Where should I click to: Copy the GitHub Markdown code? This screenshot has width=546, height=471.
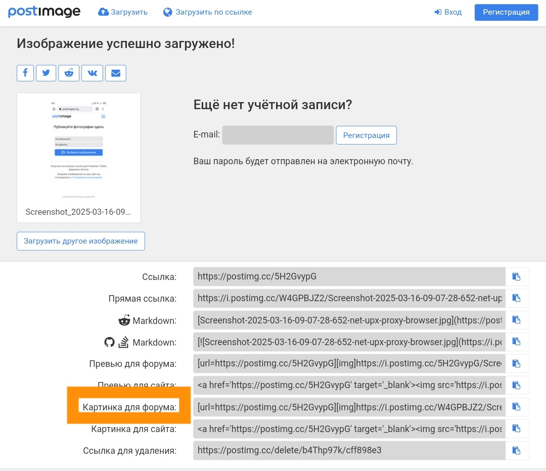point(516,342)
